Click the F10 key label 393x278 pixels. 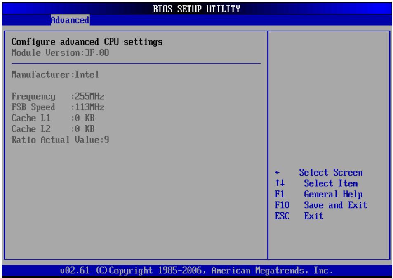[282, 205]
